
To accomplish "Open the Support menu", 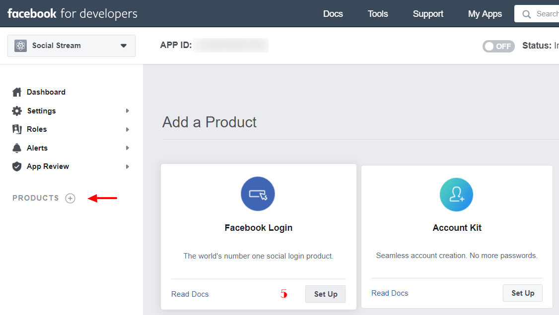I will tap(428, 14).
